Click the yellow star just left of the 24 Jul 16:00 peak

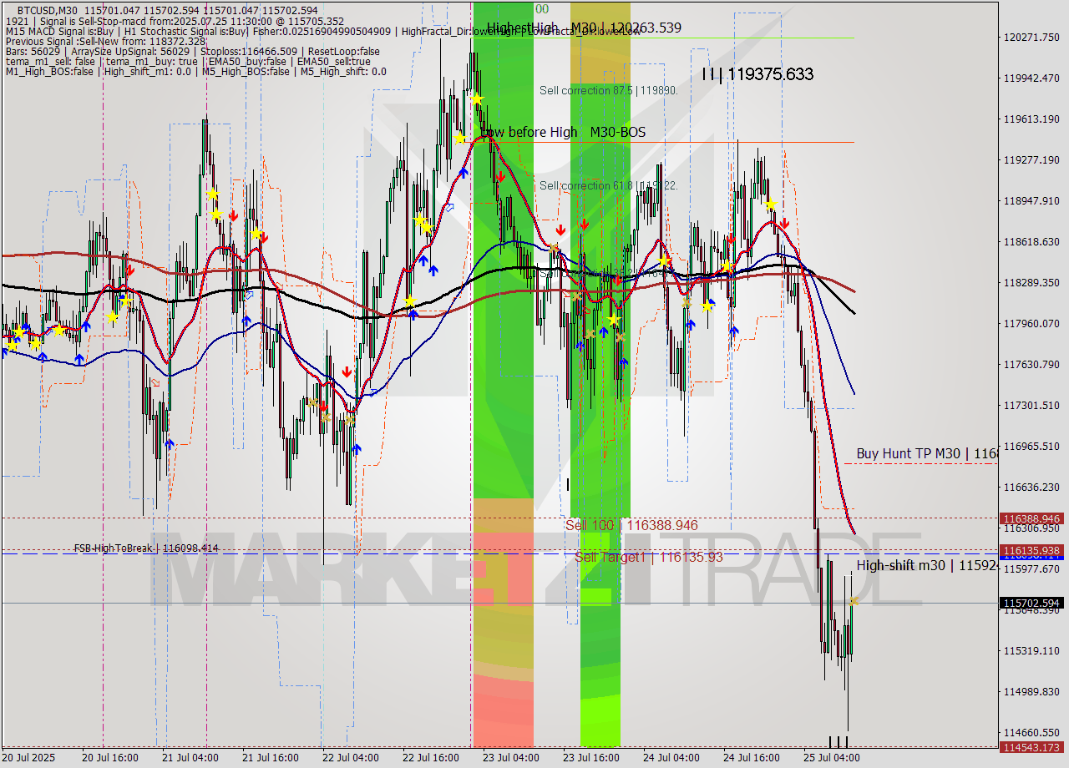[727, 266]
